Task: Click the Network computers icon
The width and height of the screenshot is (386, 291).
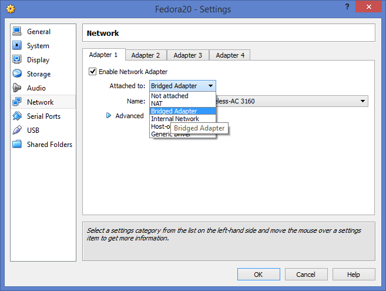Action: [17, 102]
